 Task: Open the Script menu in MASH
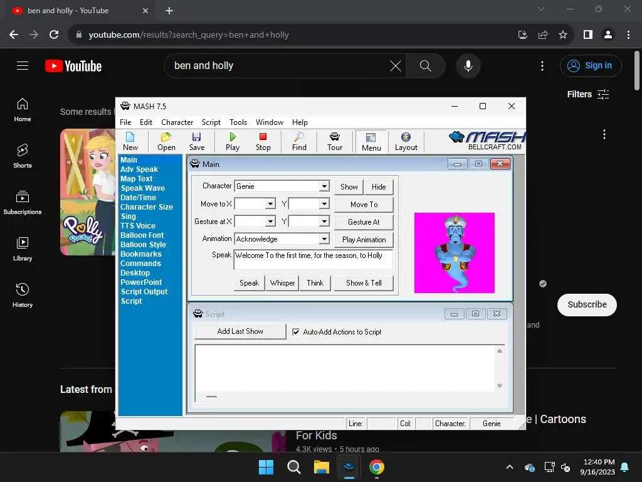click(211, 122)
